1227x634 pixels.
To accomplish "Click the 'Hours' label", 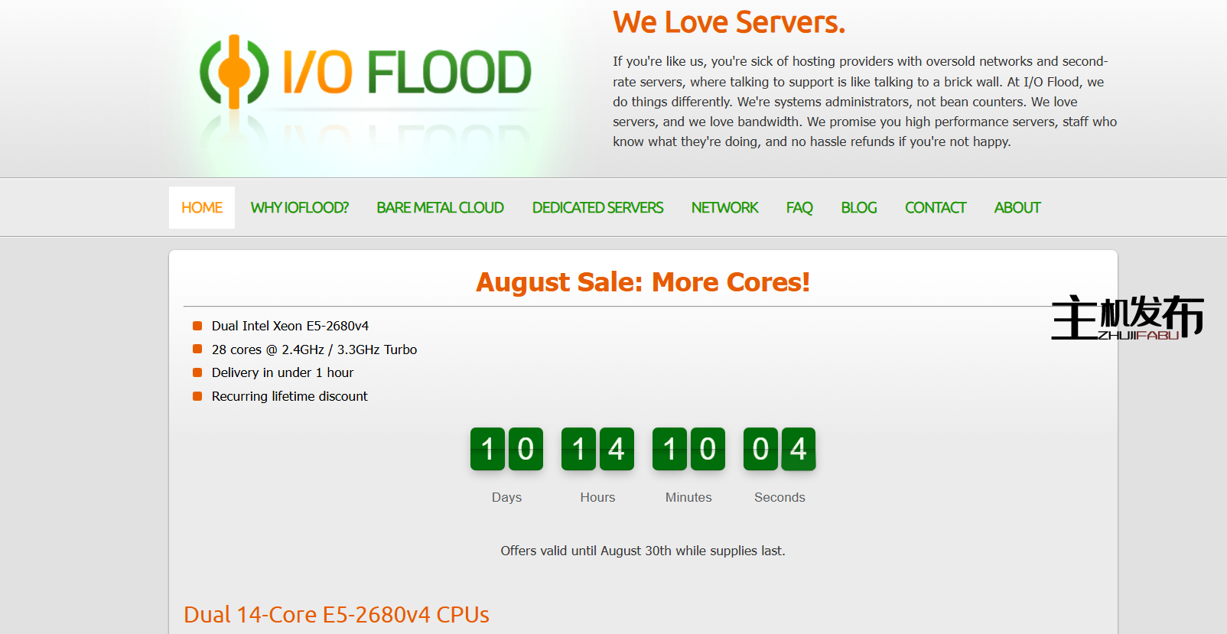I will point(597,497).
